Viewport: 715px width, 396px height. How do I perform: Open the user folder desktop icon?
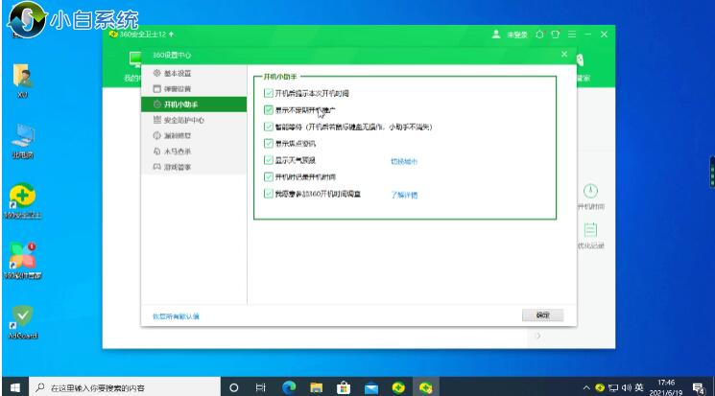coord(22,82)
